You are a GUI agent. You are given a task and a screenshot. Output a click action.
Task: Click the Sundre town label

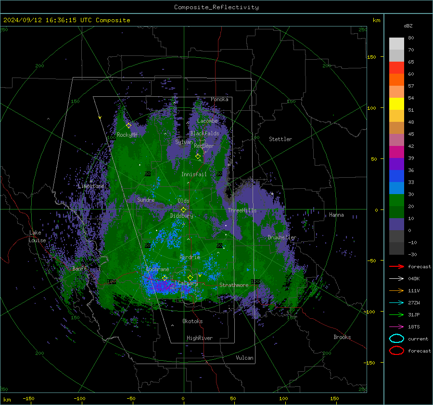point(146,199)
